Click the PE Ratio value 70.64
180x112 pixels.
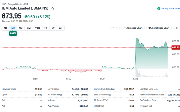[131, 100]
